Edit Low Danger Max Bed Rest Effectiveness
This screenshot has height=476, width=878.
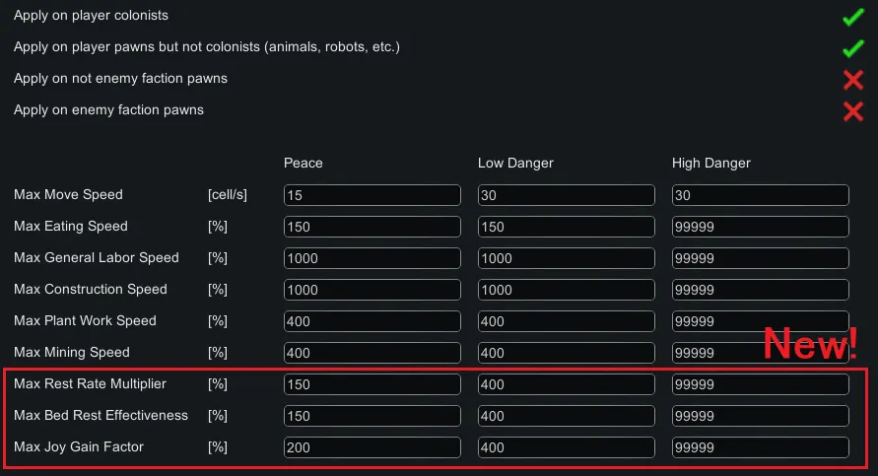coord(566,416)
